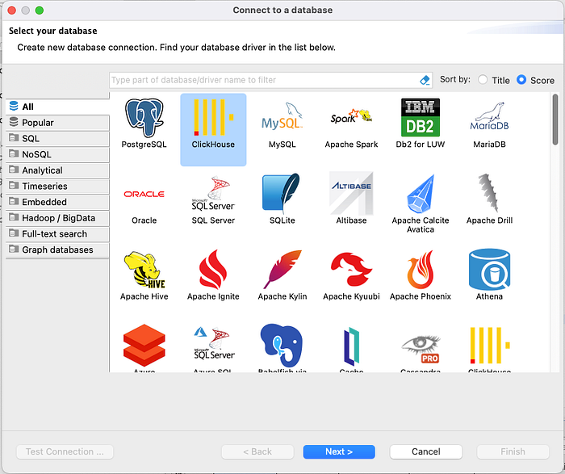Choose Apache Hive driver

(144, 275)
